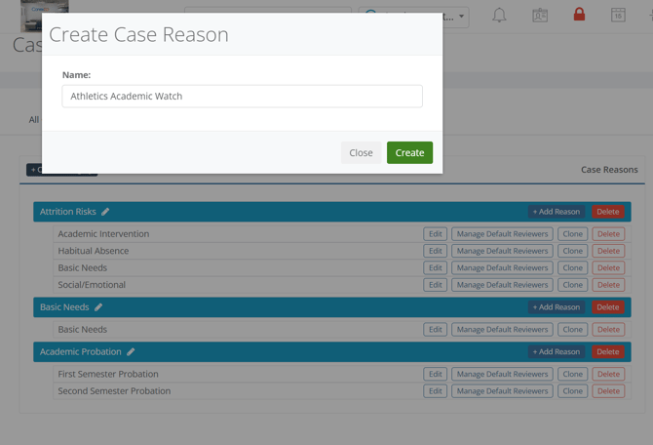Manage Default Reviewers for Habitual Absence
This screenshot has height=445, width=653.
pos(502,251)
